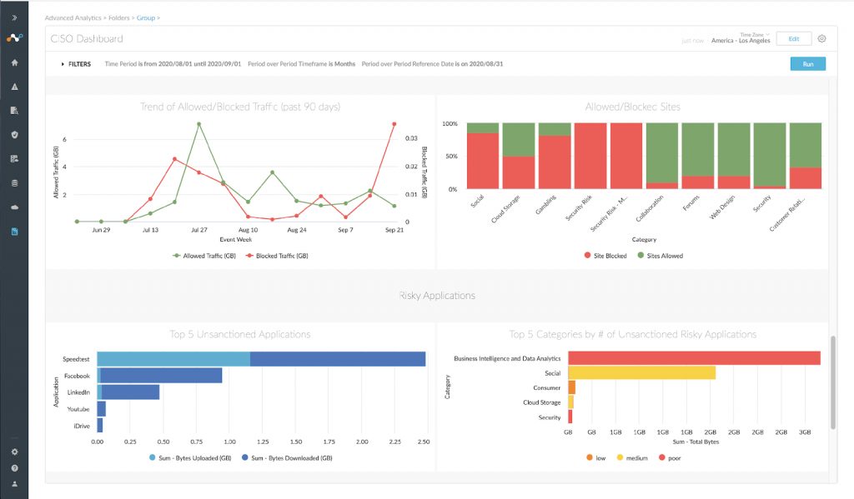Expand the sidebar with the double-chevron icon
Image resolution: width=854 pixels, height=499 pixels.
[x=15, y=18]
